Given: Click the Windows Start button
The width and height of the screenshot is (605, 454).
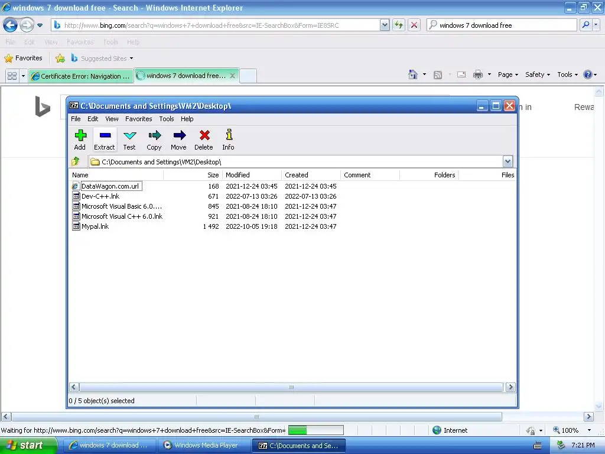Looking at the screenshot, I should point(28,446).
